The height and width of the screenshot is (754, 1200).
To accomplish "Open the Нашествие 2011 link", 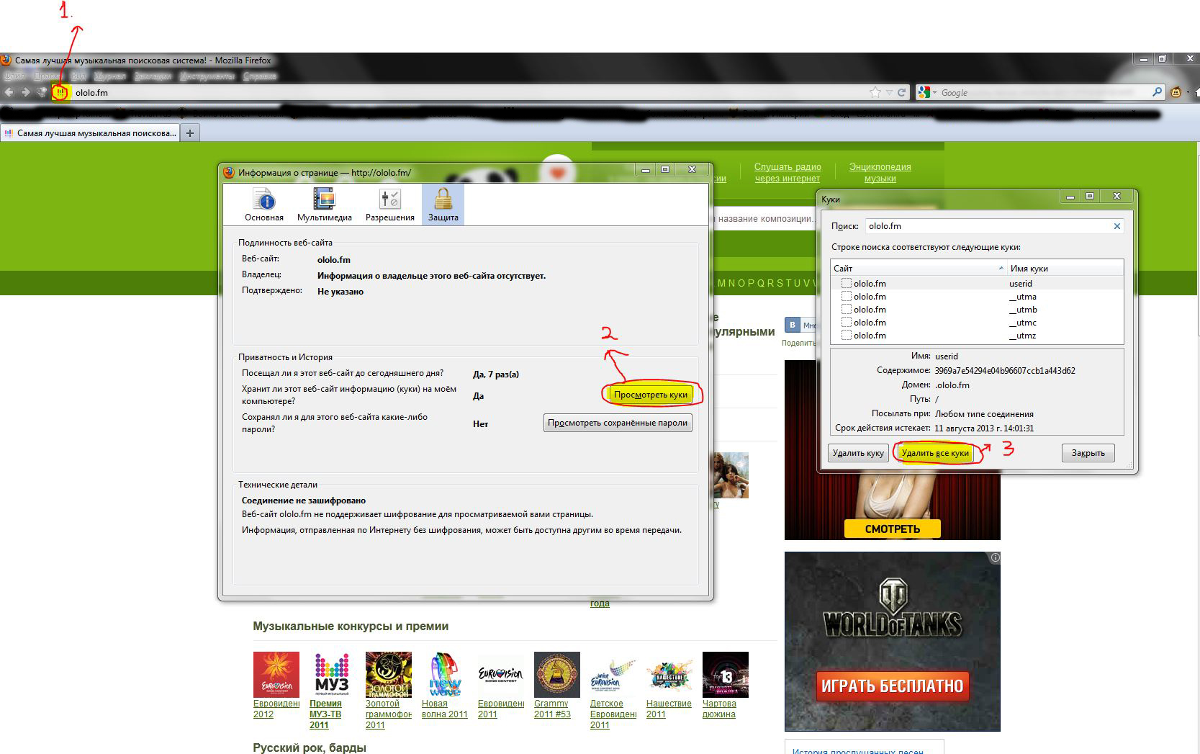I will [669, 709].
